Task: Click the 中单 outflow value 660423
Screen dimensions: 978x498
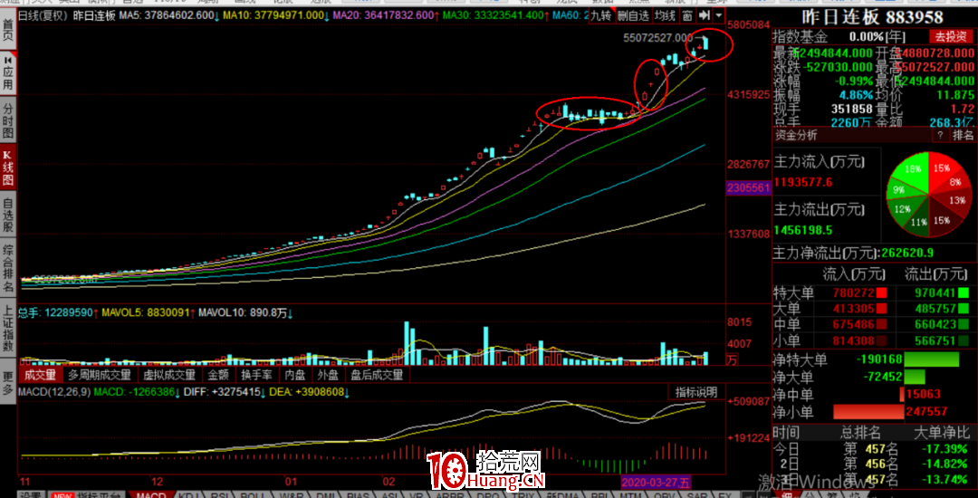Action: [935, 324]
